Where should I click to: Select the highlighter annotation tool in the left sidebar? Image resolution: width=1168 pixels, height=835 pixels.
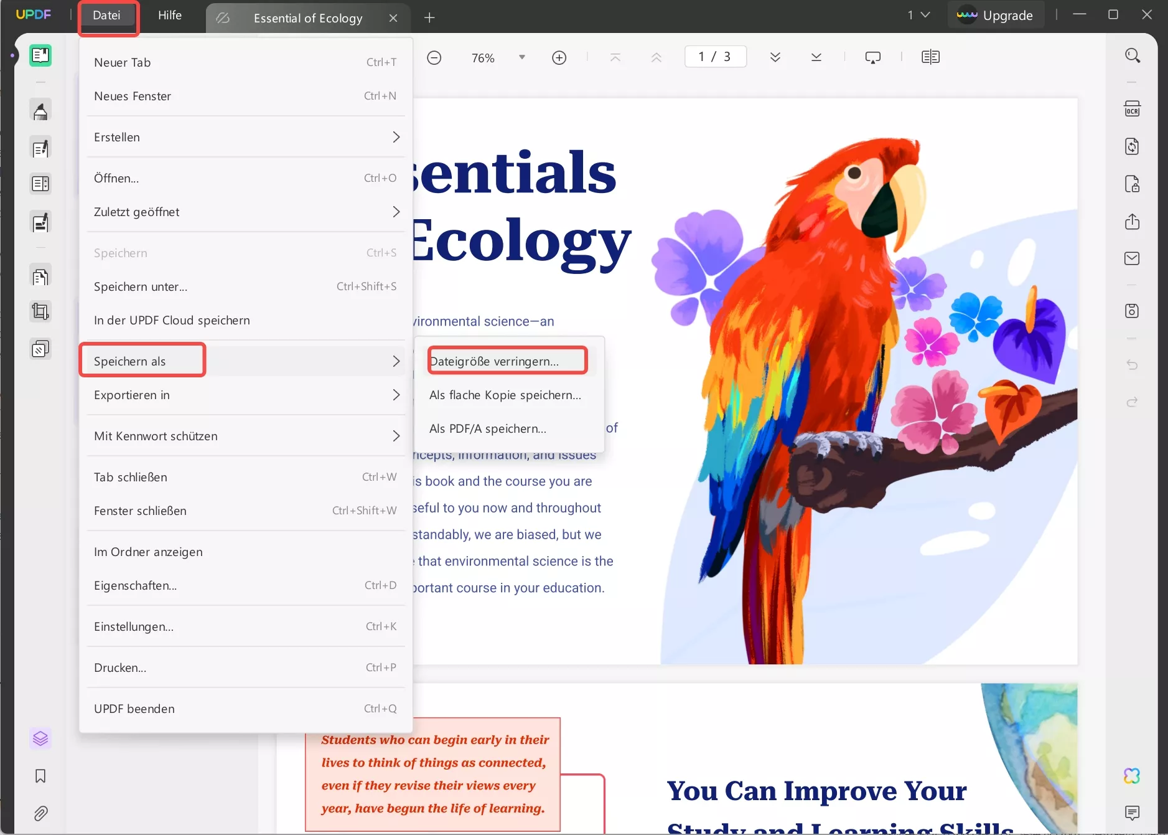pos(40,110)
